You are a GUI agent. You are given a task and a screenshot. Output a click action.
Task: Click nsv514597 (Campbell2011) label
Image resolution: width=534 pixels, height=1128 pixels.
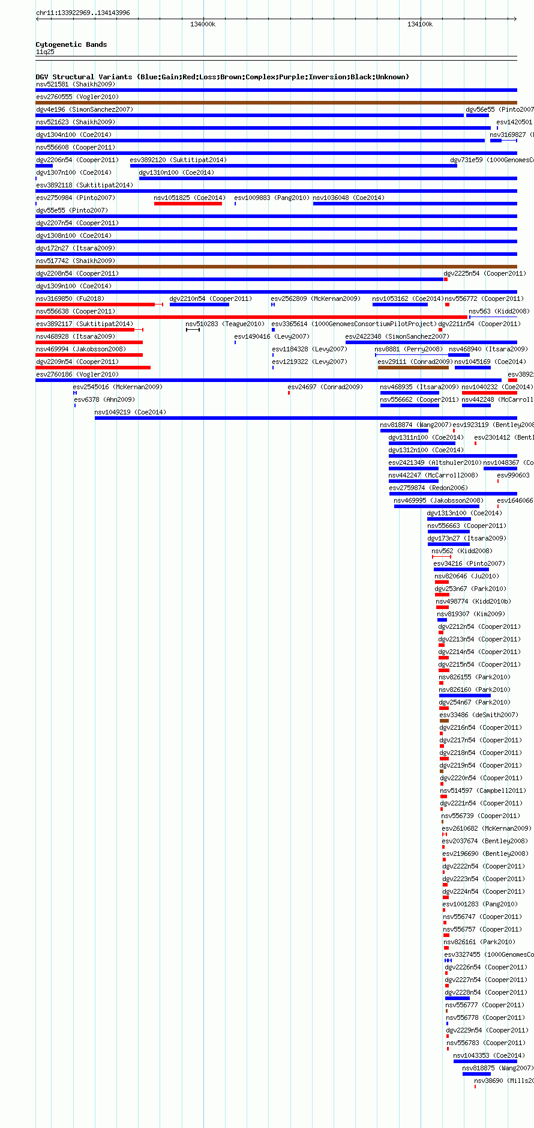(x=483, y=791)
